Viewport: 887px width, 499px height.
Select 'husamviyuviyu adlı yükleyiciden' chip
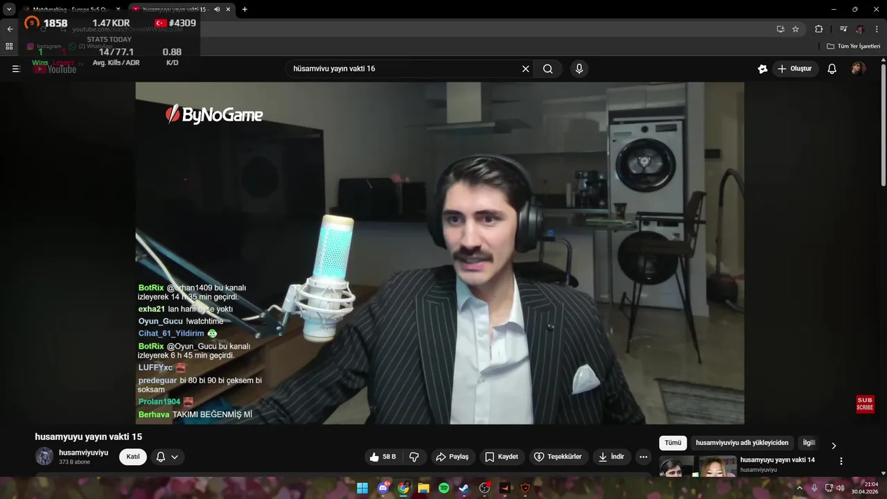click(x=742, y=443)
